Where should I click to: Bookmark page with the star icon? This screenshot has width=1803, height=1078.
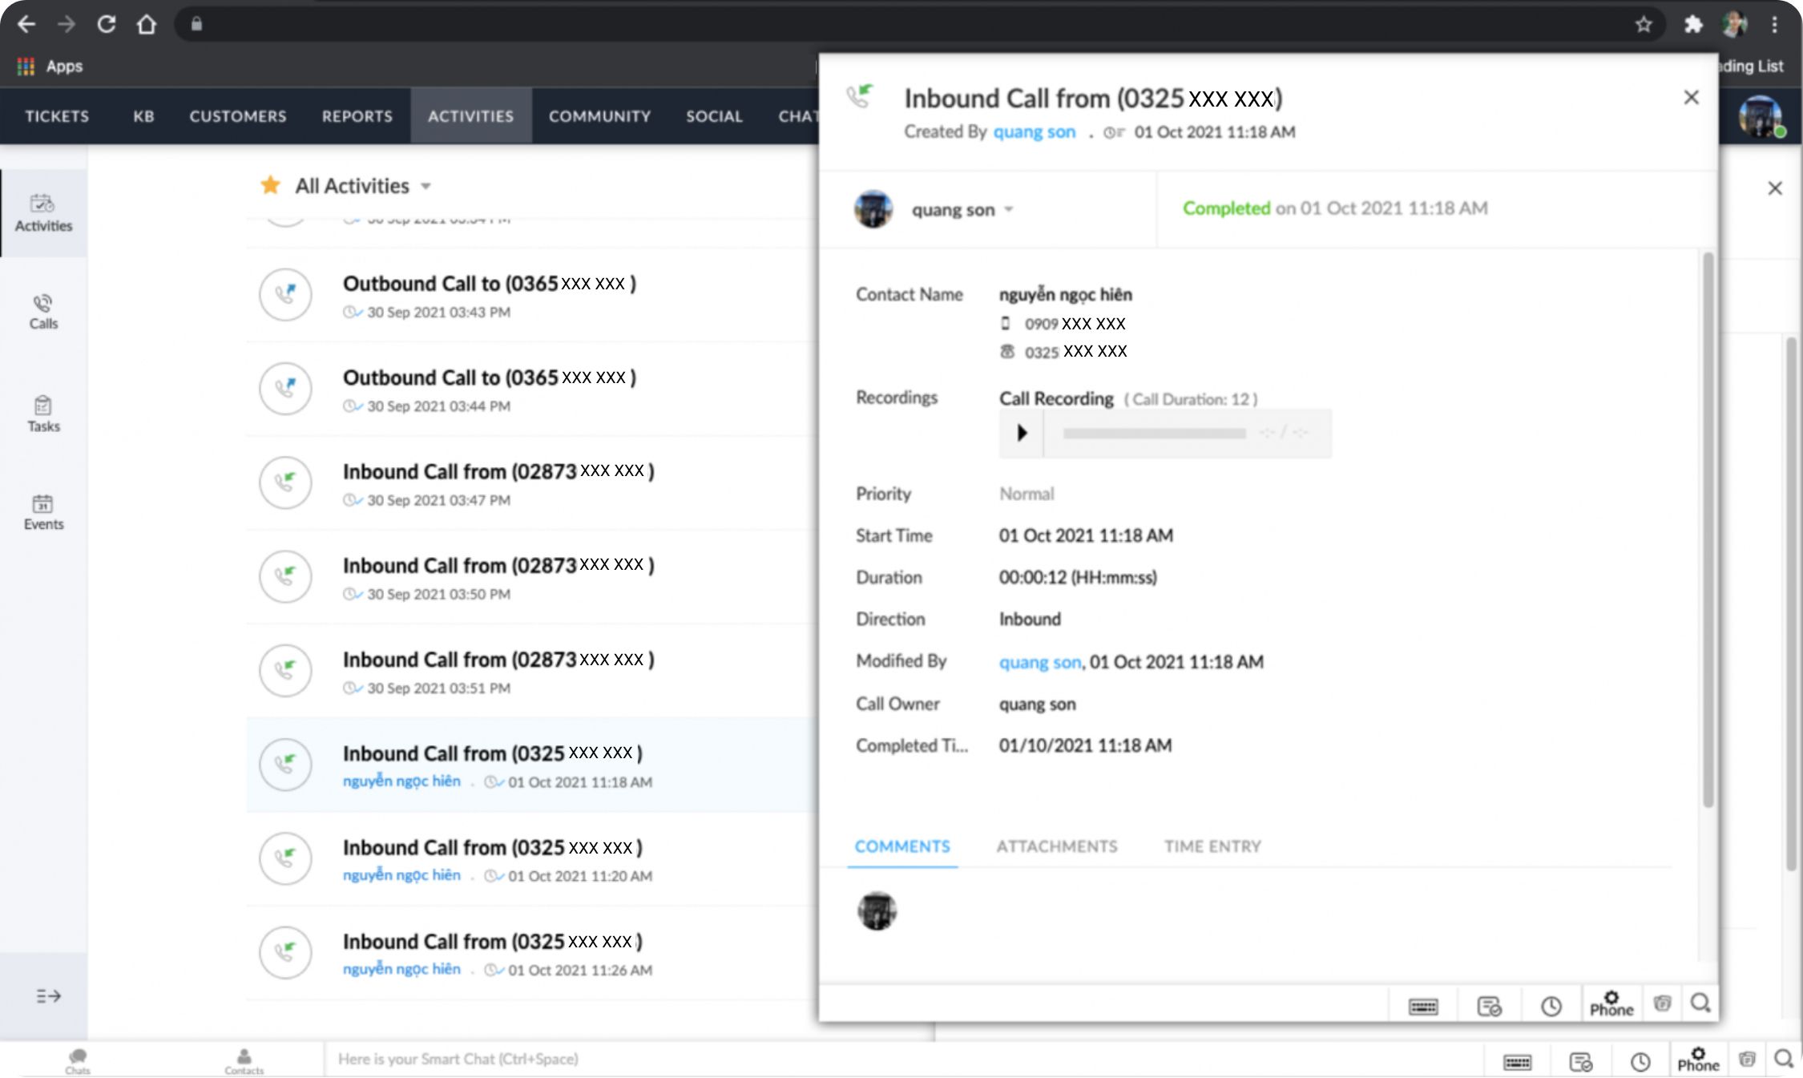click(x=1644, y=25)
